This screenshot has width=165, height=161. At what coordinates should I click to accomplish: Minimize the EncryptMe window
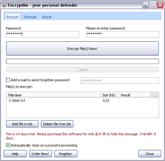point(146,5)
